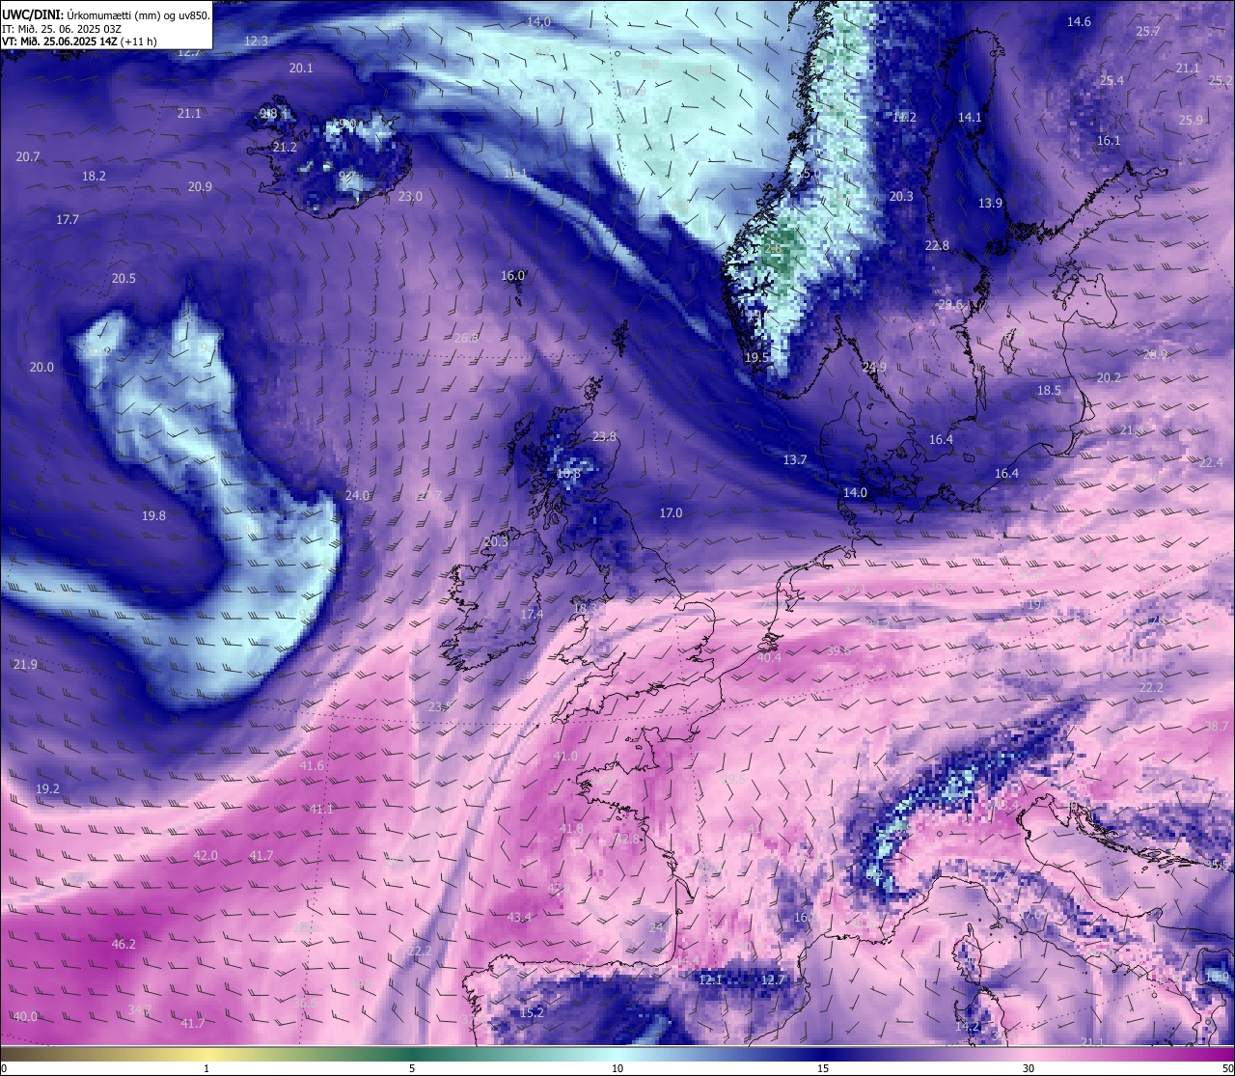The height and width of the screenshot is (1076, 1235).
Task: Click the 20.1 value label
Action: point(301,68)
